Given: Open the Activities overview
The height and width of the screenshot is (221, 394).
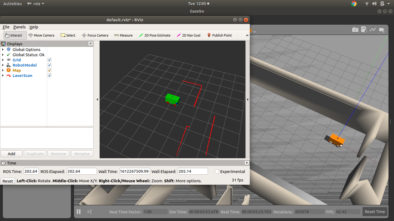Looking at the screenshot, I should tap(13, 4).
